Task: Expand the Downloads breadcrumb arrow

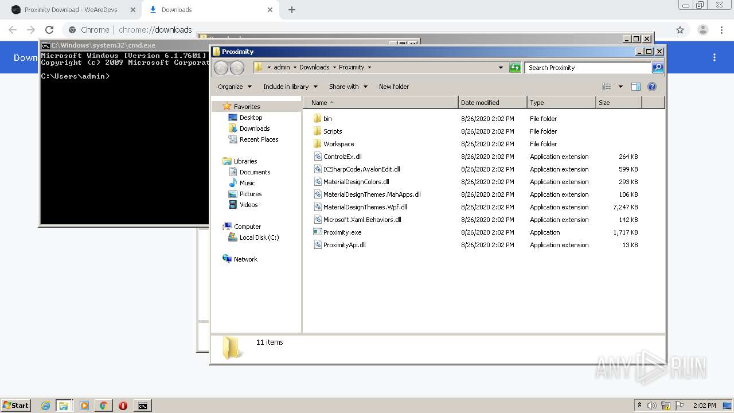Action: click(334, 68)
